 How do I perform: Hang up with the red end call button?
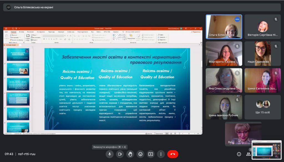173,154
